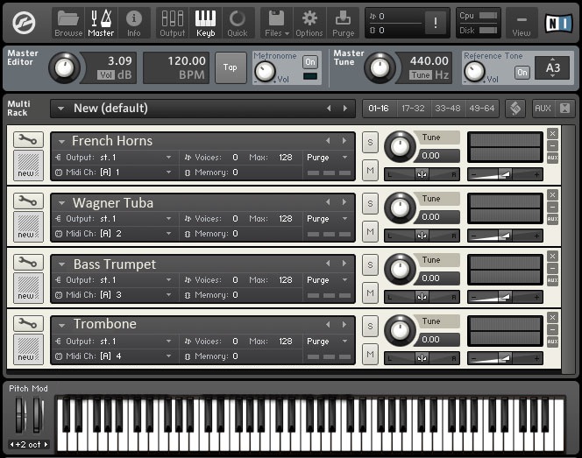Show the Output mixer section

pyautogui.click(x=172, y=23)
